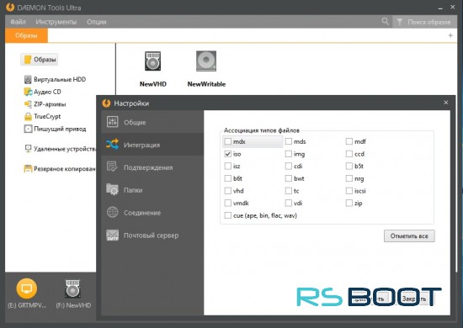Enable ccd file association checkbox
The image size is (463, 328).
point(349,154)
